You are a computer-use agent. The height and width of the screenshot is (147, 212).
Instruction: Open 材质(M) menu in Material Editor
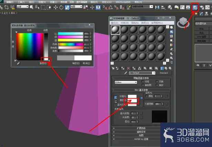click(x=125, y=23)
